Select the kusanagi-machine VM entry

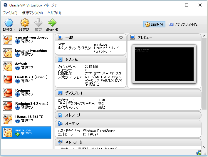[x=26, y=53]
